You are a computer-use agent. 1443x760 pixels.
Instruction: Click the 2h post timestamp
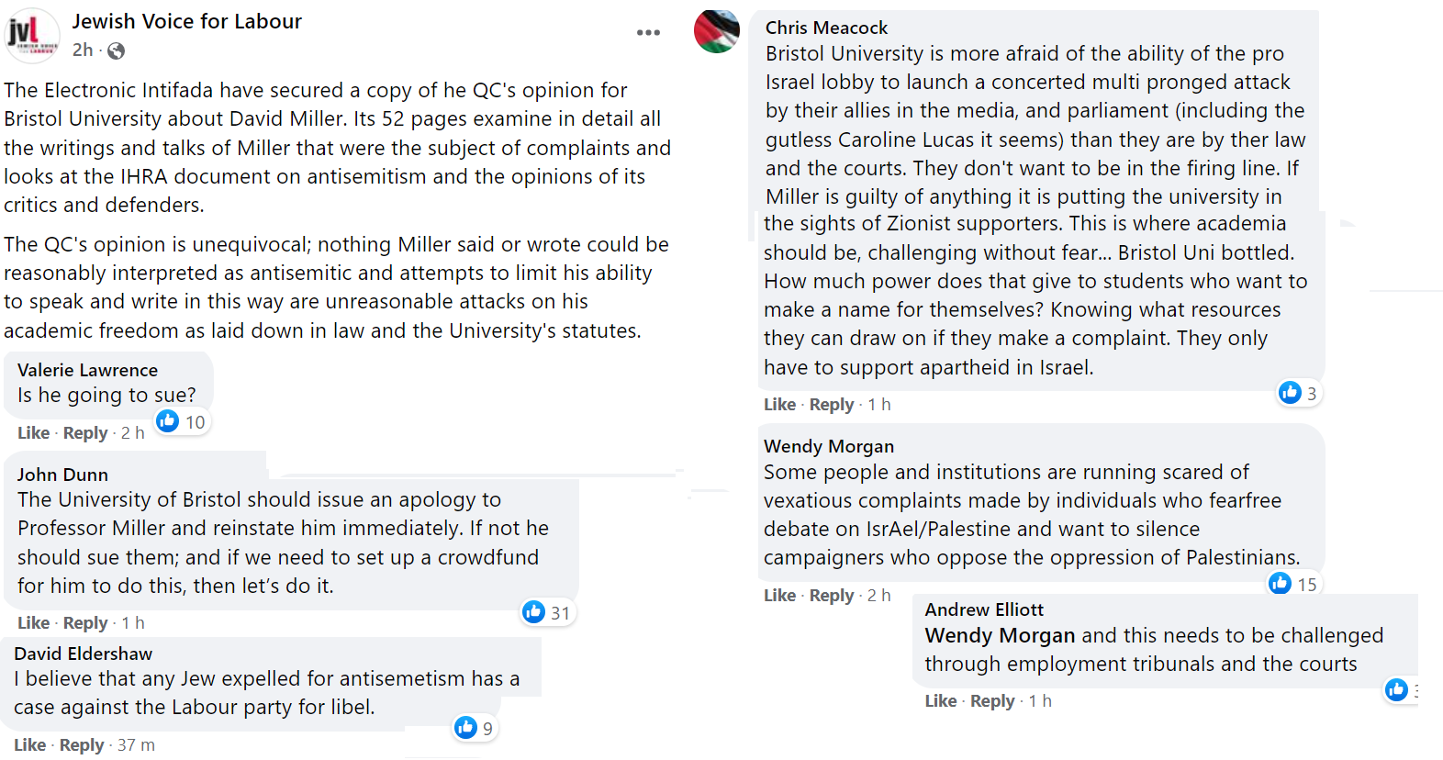tap(83, 50)
